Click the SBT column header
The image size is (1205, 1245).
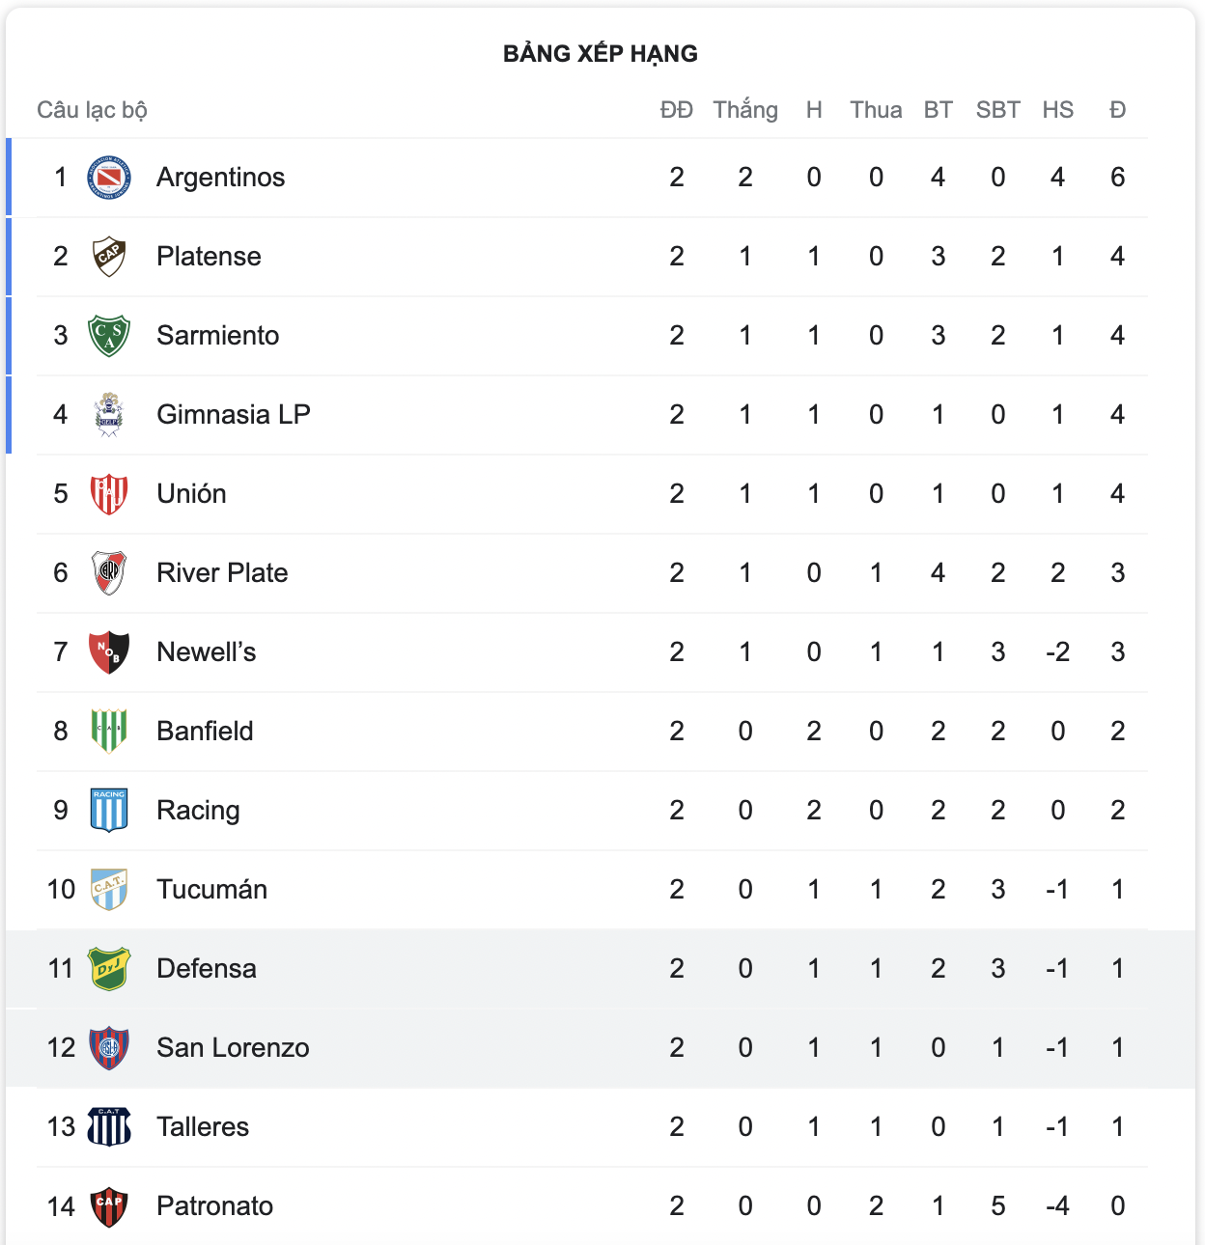tap(997, 110)
